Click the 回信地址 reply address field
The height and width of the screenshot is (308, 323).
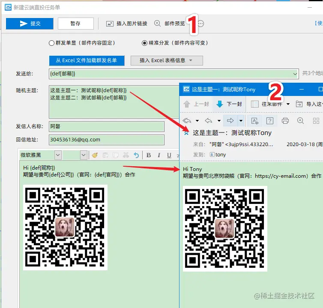click(107, 140)
